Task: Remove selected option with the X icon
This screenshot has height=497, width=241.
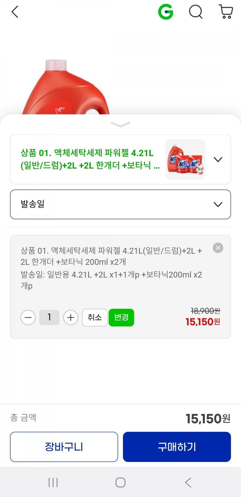Action: (218, 248)
